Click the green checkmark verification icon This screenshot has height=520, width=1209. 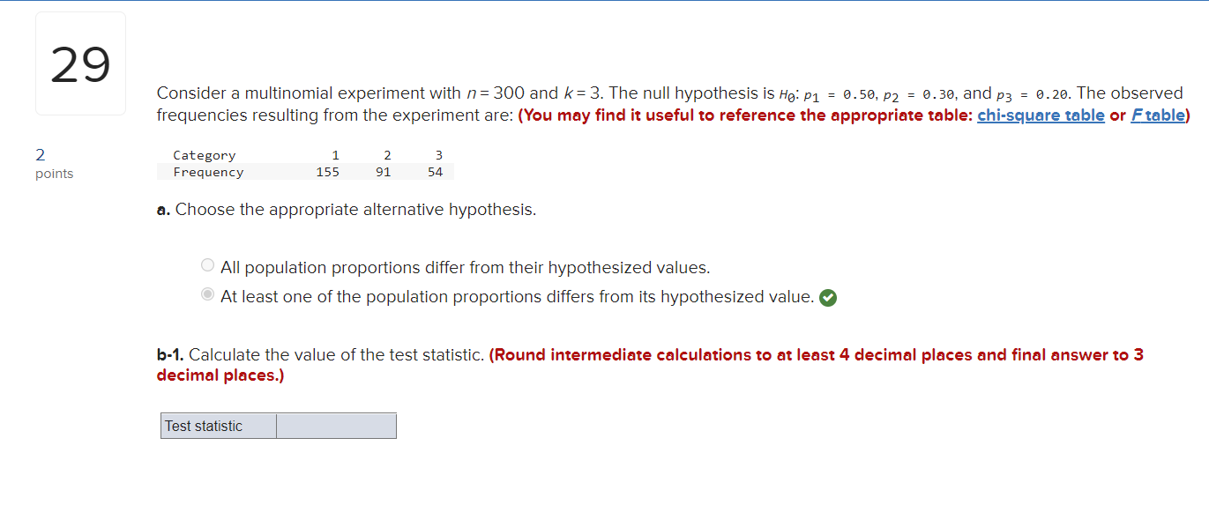(827, 297)
